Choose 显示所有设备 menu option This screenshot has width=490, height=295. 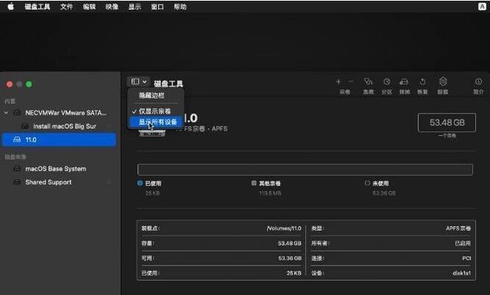point(156,122)
